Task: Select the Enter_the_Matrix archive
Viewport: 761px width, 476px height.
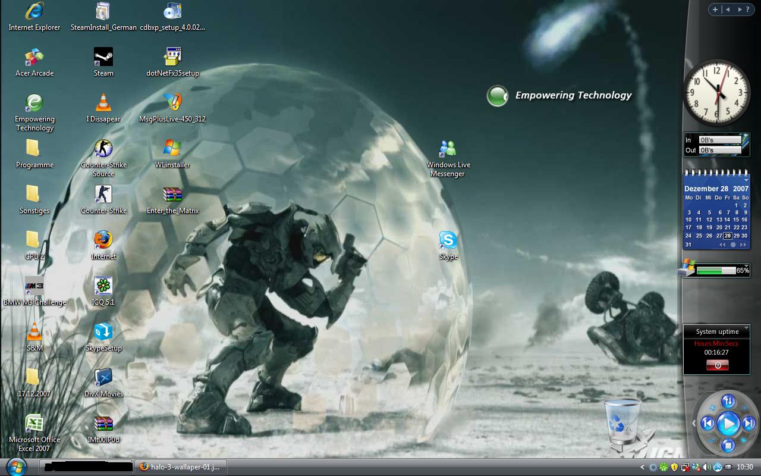Action: pyautogui.click(x=172, y=200)
